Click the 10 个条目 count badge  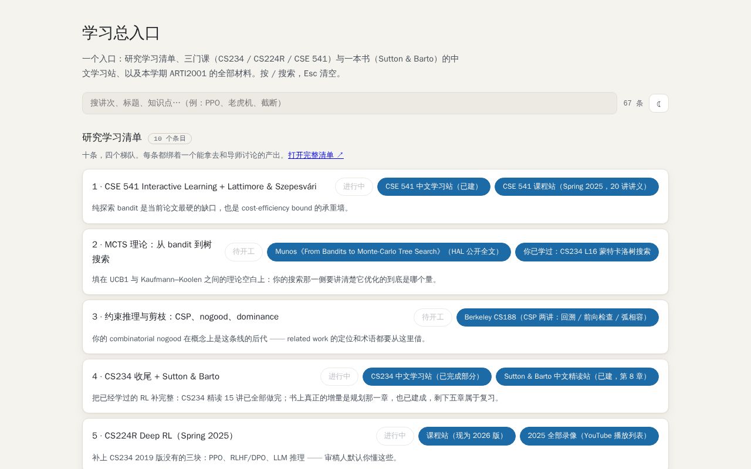pos(170,139)
